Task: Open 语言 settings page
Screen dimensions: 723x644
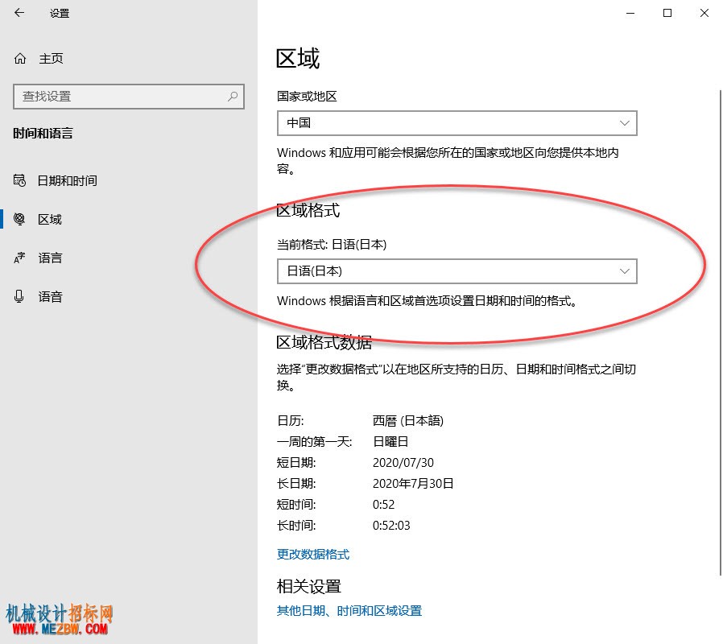Action: click(x=50, y=258)
